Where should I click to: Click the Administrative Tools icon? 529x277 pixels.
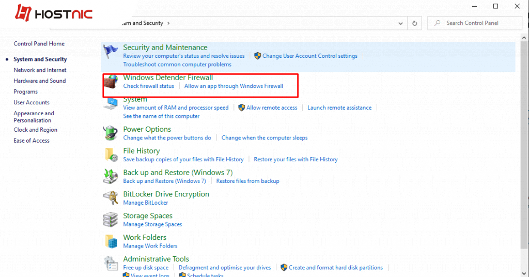111,263
